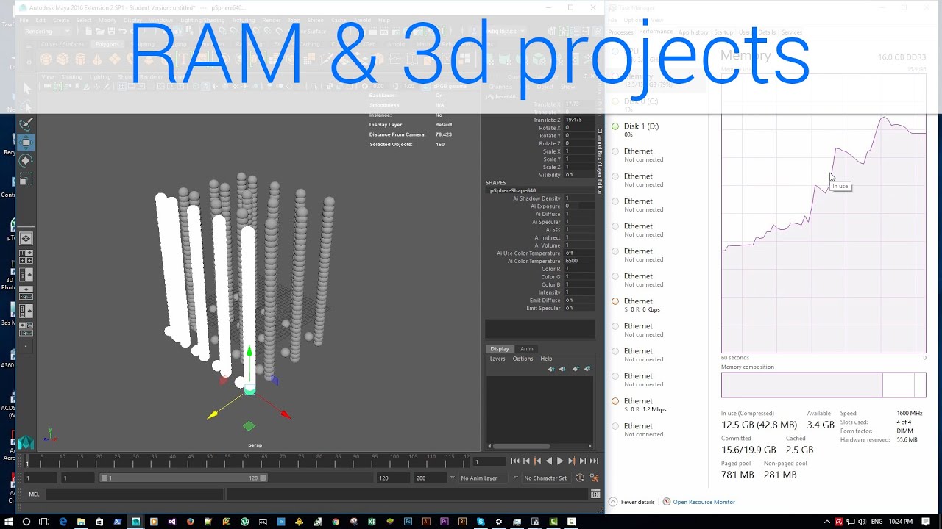This screenshot has width=942, height=529.
Task: Play animation backwards
Action: [548, 461]
